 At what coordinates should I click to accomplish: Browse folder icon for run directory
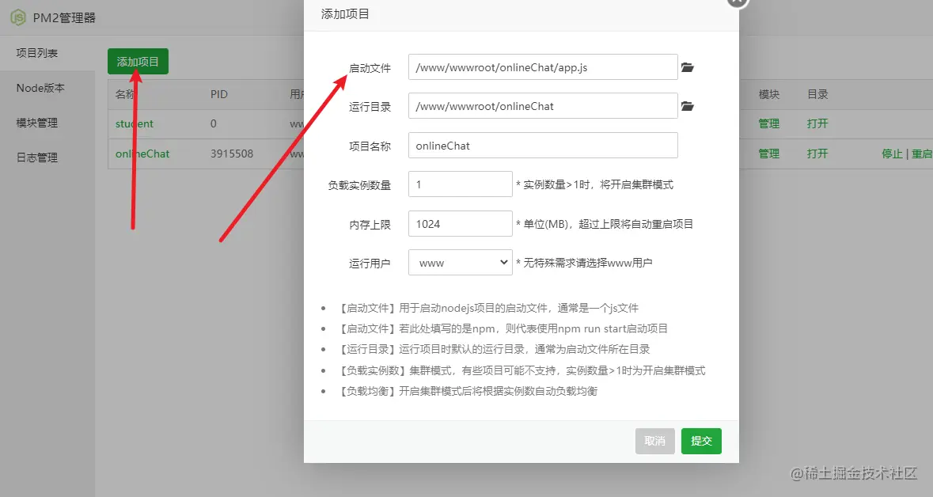[687, 106]
